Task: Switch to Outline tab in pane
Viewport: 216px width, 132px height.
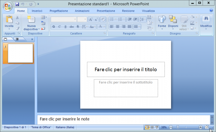Action: coord(17,39)
